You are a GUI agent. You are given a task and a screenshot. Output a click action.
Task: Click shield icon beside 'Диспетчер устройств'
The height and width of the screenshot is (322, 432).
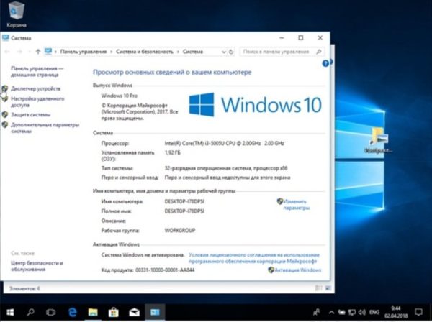5,88
